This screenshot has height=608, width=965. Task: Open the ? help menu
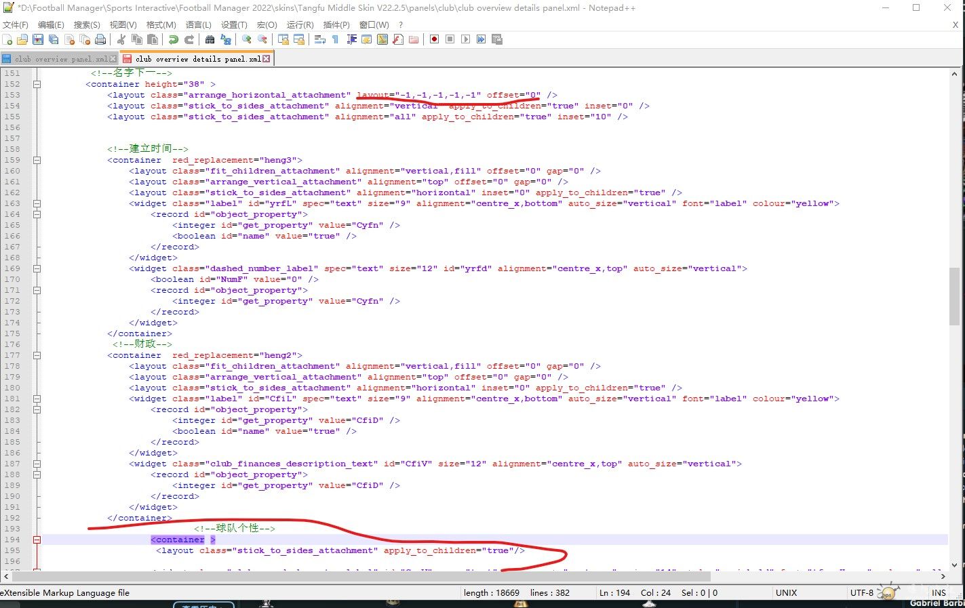(x=401, y=24)
